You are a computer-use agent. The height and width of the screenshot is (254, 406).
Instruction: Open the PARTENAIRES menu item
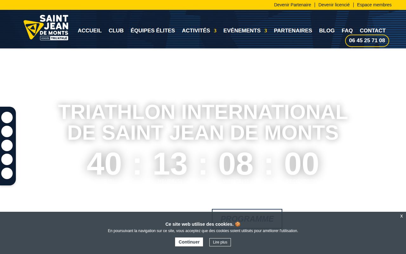tap(293, 31)
